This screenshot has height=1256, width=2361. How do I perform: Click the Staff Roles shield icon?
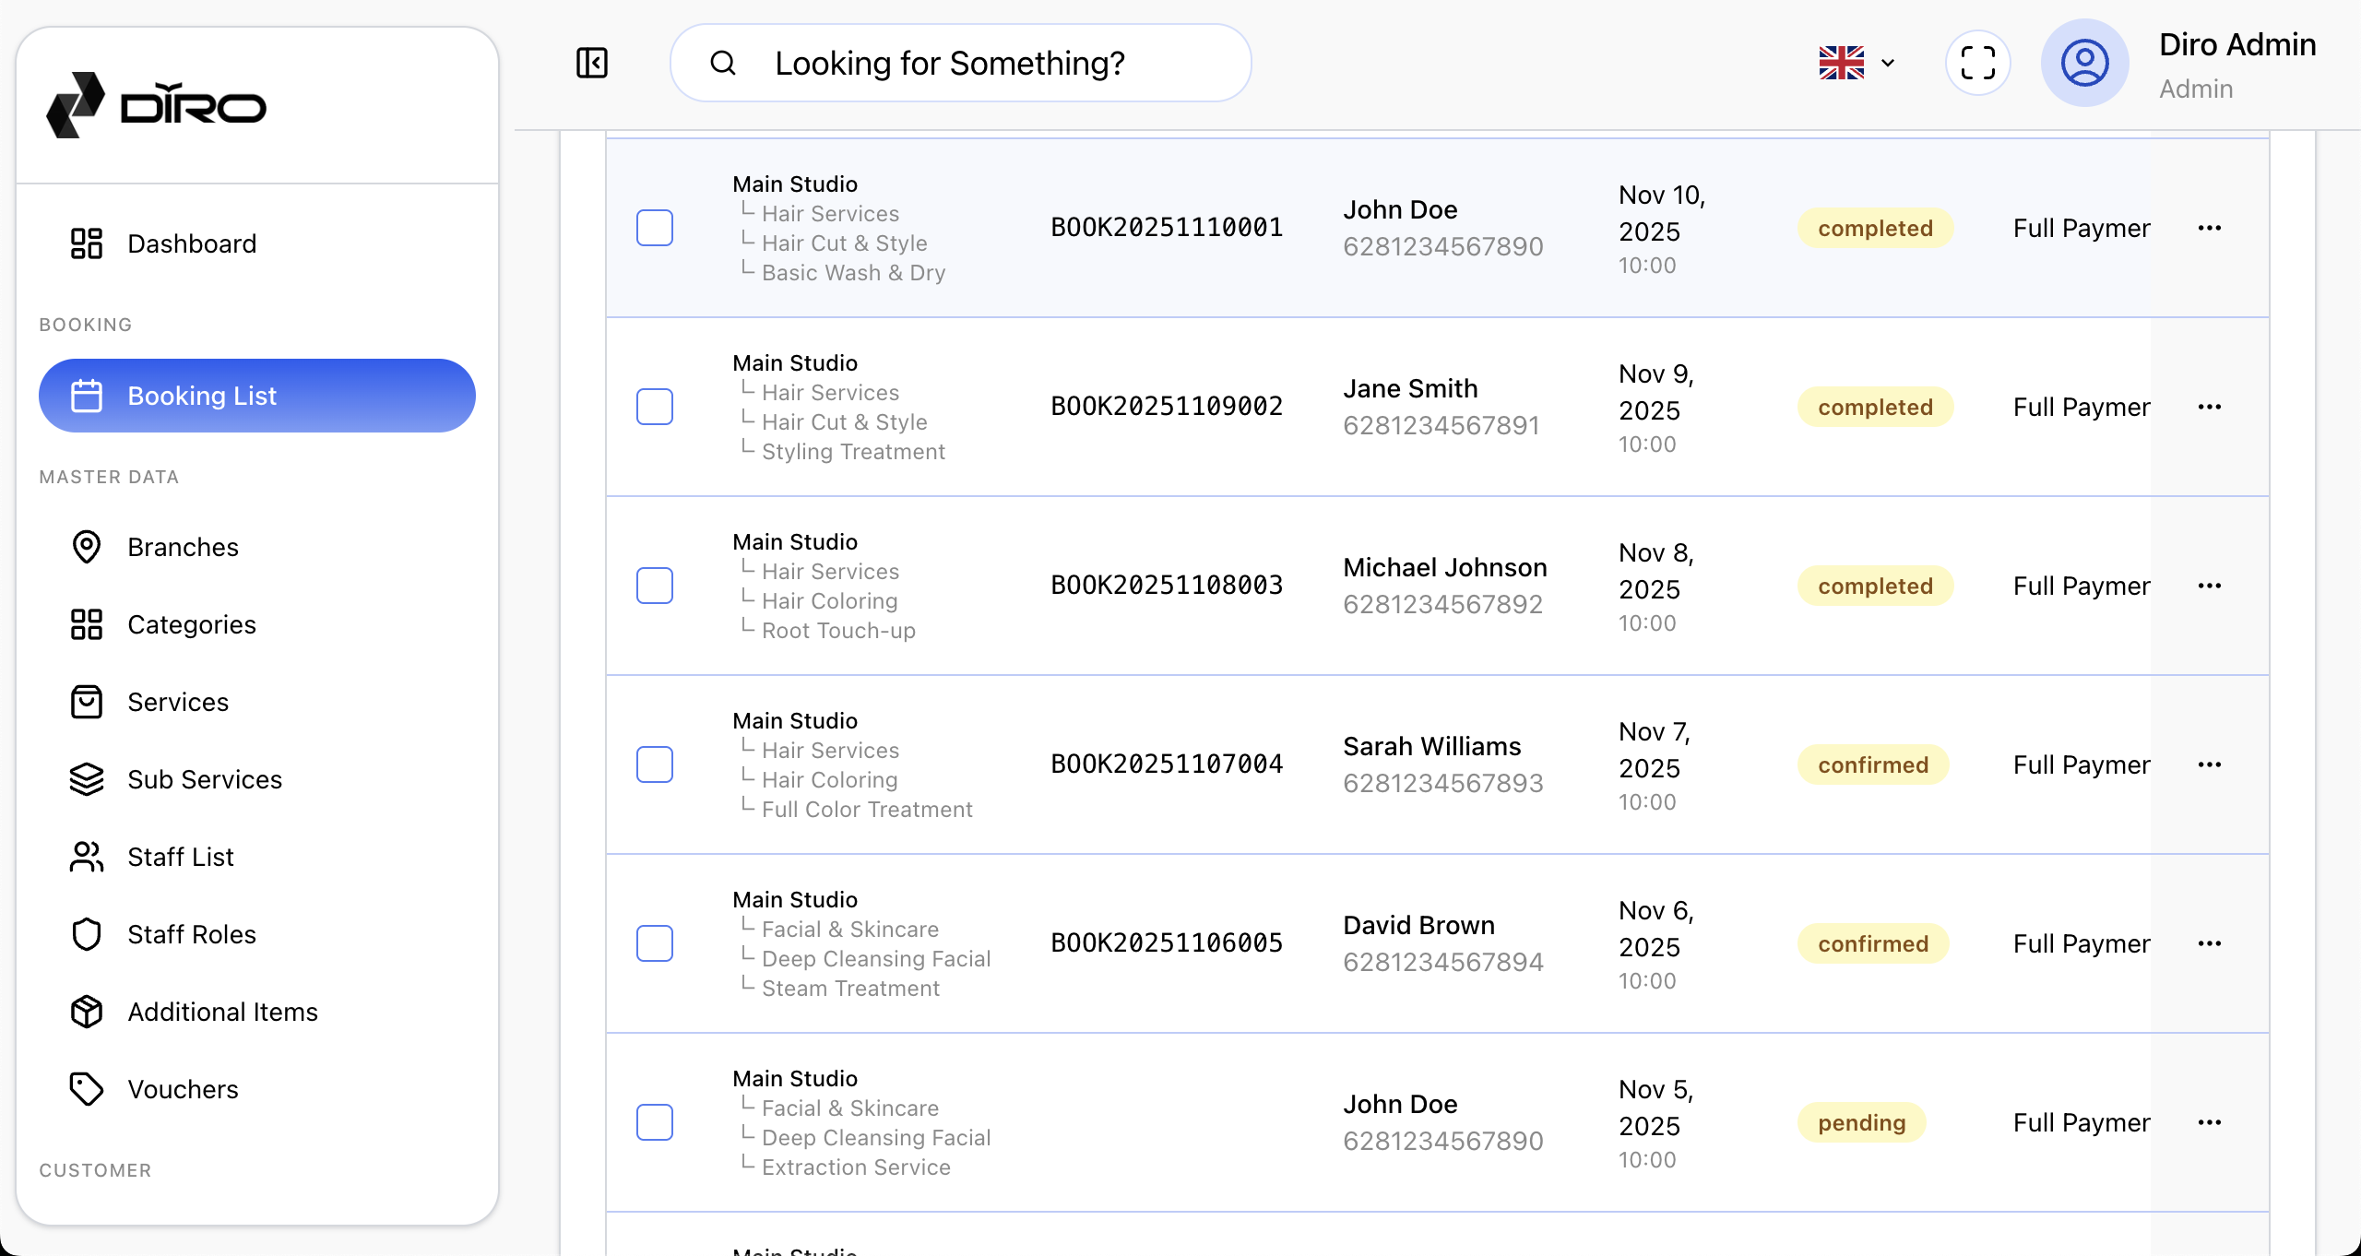[x=87, y=934]
